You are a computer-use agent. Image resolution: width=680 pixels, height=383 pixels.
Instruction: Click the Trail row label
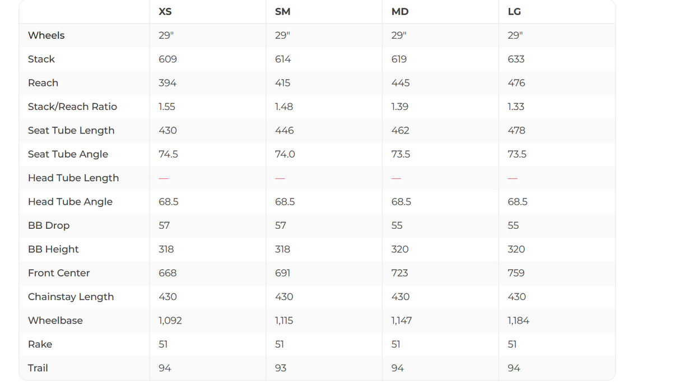click(38, 368)
